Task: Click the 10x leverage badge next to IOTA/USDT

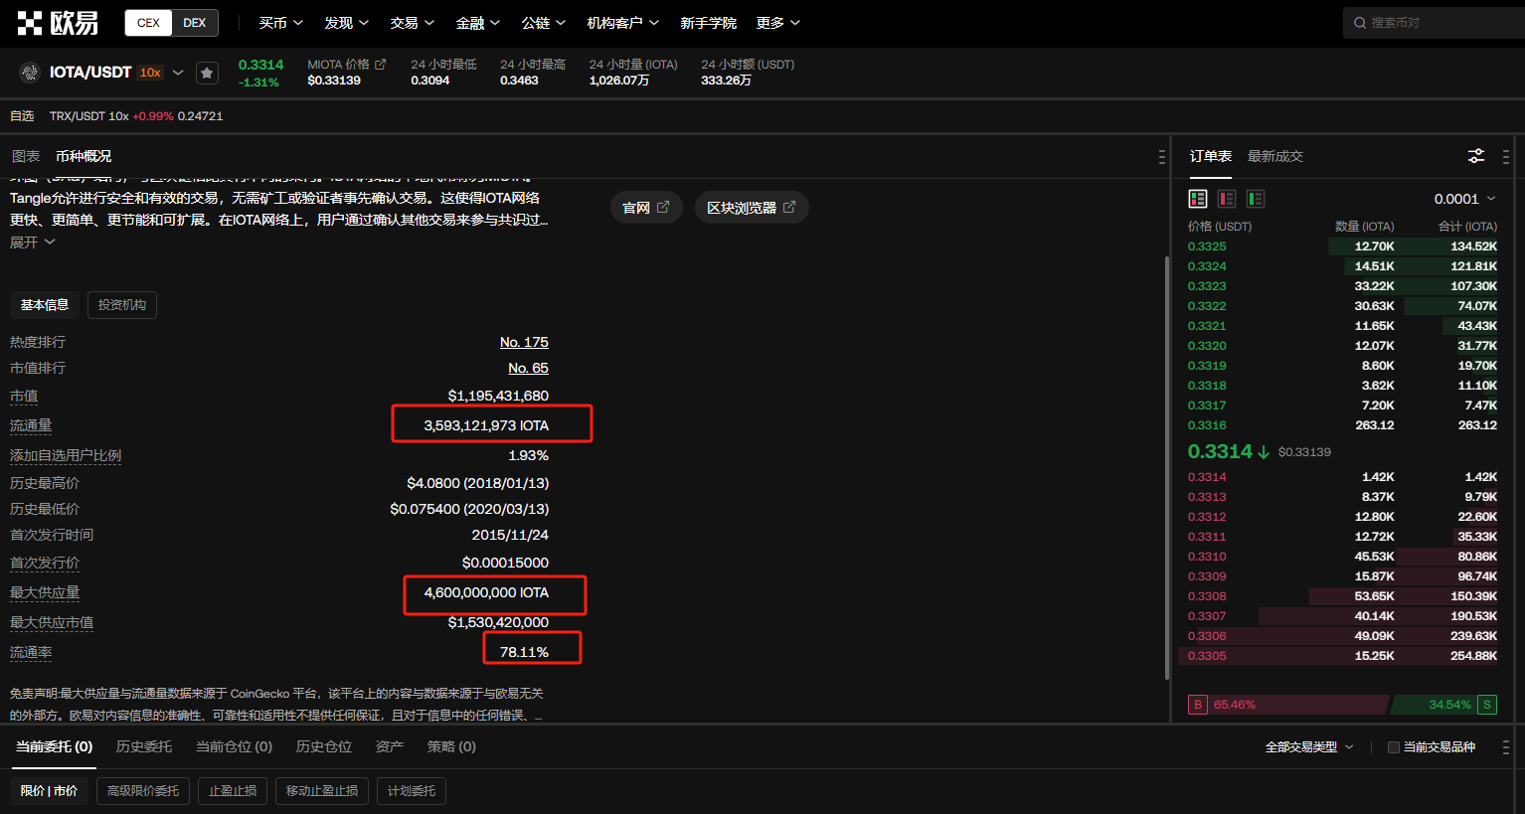Action: [x=150, y=73]
